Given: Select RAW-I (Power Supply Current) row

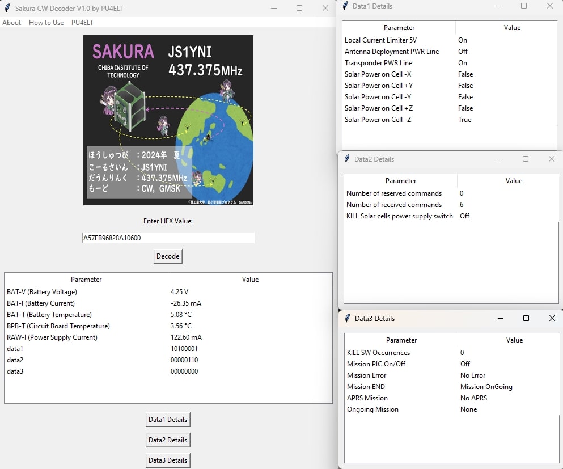Looking at the screenshot, I should click(168, 337).
